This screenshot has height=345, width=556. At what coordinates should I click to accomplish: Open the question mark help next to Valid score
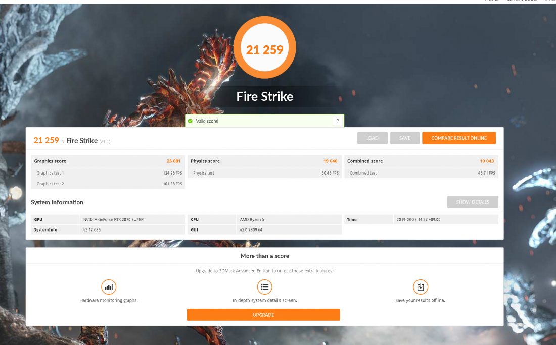tap(337, 121)
